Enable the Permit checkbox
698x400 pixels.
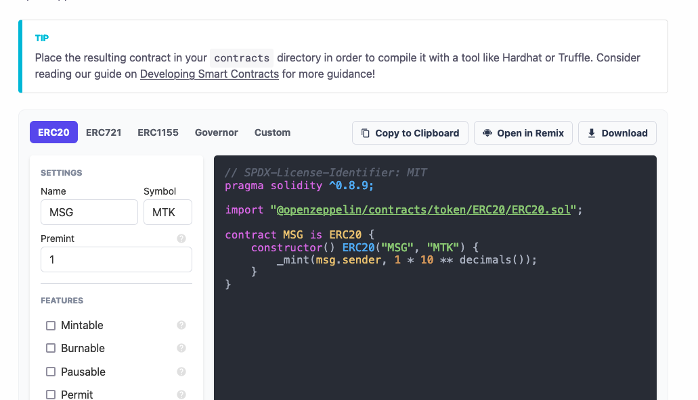(x=51, y=395)
